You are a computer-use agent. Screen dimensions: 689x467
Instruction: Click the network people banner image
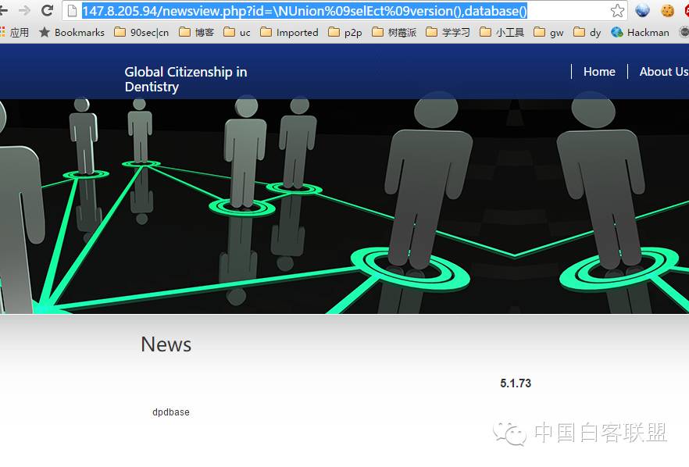click(344, 206)
